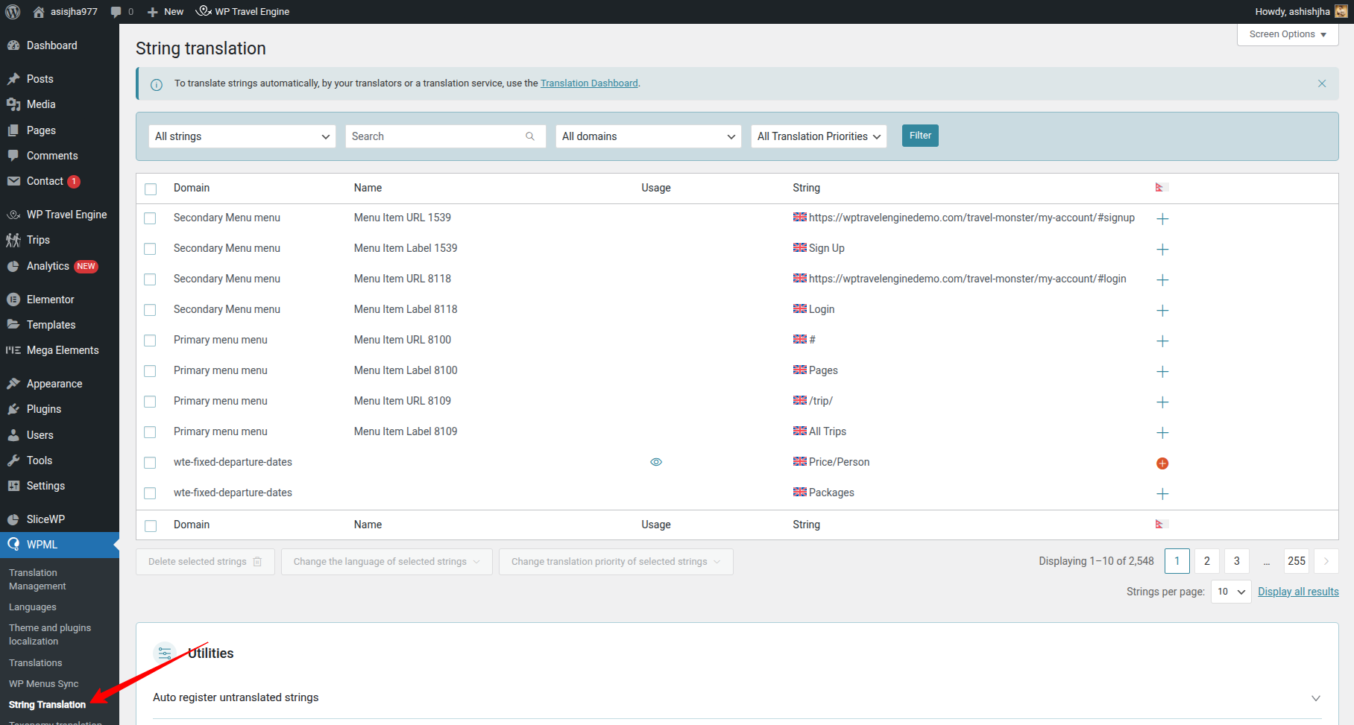The width and height of the screenshot is (1354, 725).
Task: Toggle the select-all checkbox in table header
Action: pyautogui.click(x=150, y=189)
